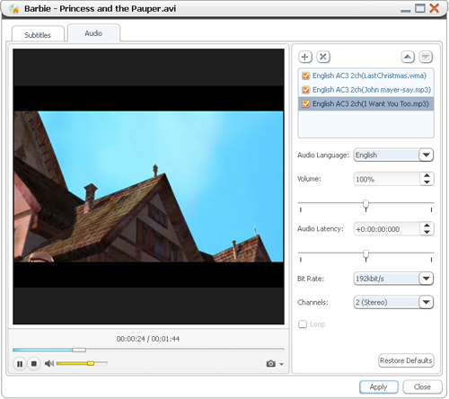Decrease Audio Latency with down arrow
449x399 pixels.
pyautogui.click(x=427, y=232)
